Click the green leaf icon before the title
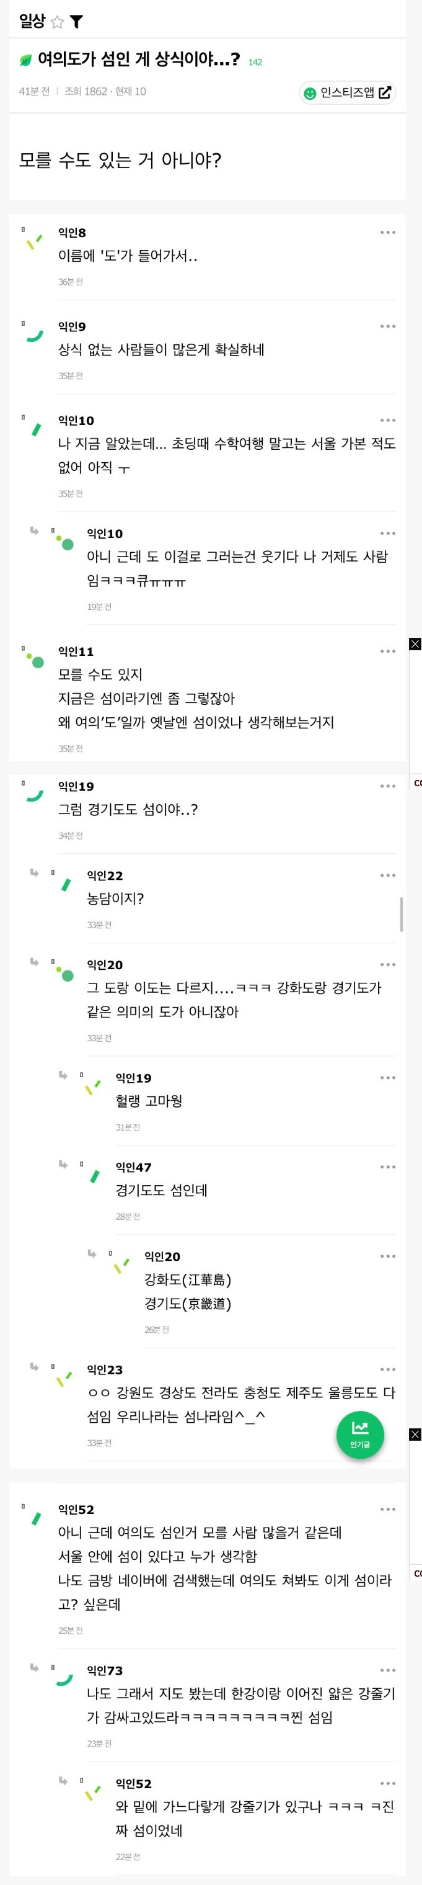 point(26,60)
